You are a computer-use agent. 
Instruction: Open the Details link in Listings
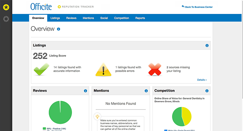[x=202, y=80]
